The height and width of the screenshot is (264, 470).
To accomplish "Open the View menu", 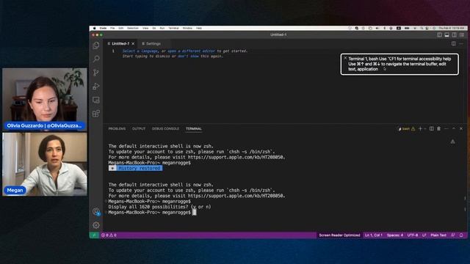I will pyautogui.click(x=145, y=28).
